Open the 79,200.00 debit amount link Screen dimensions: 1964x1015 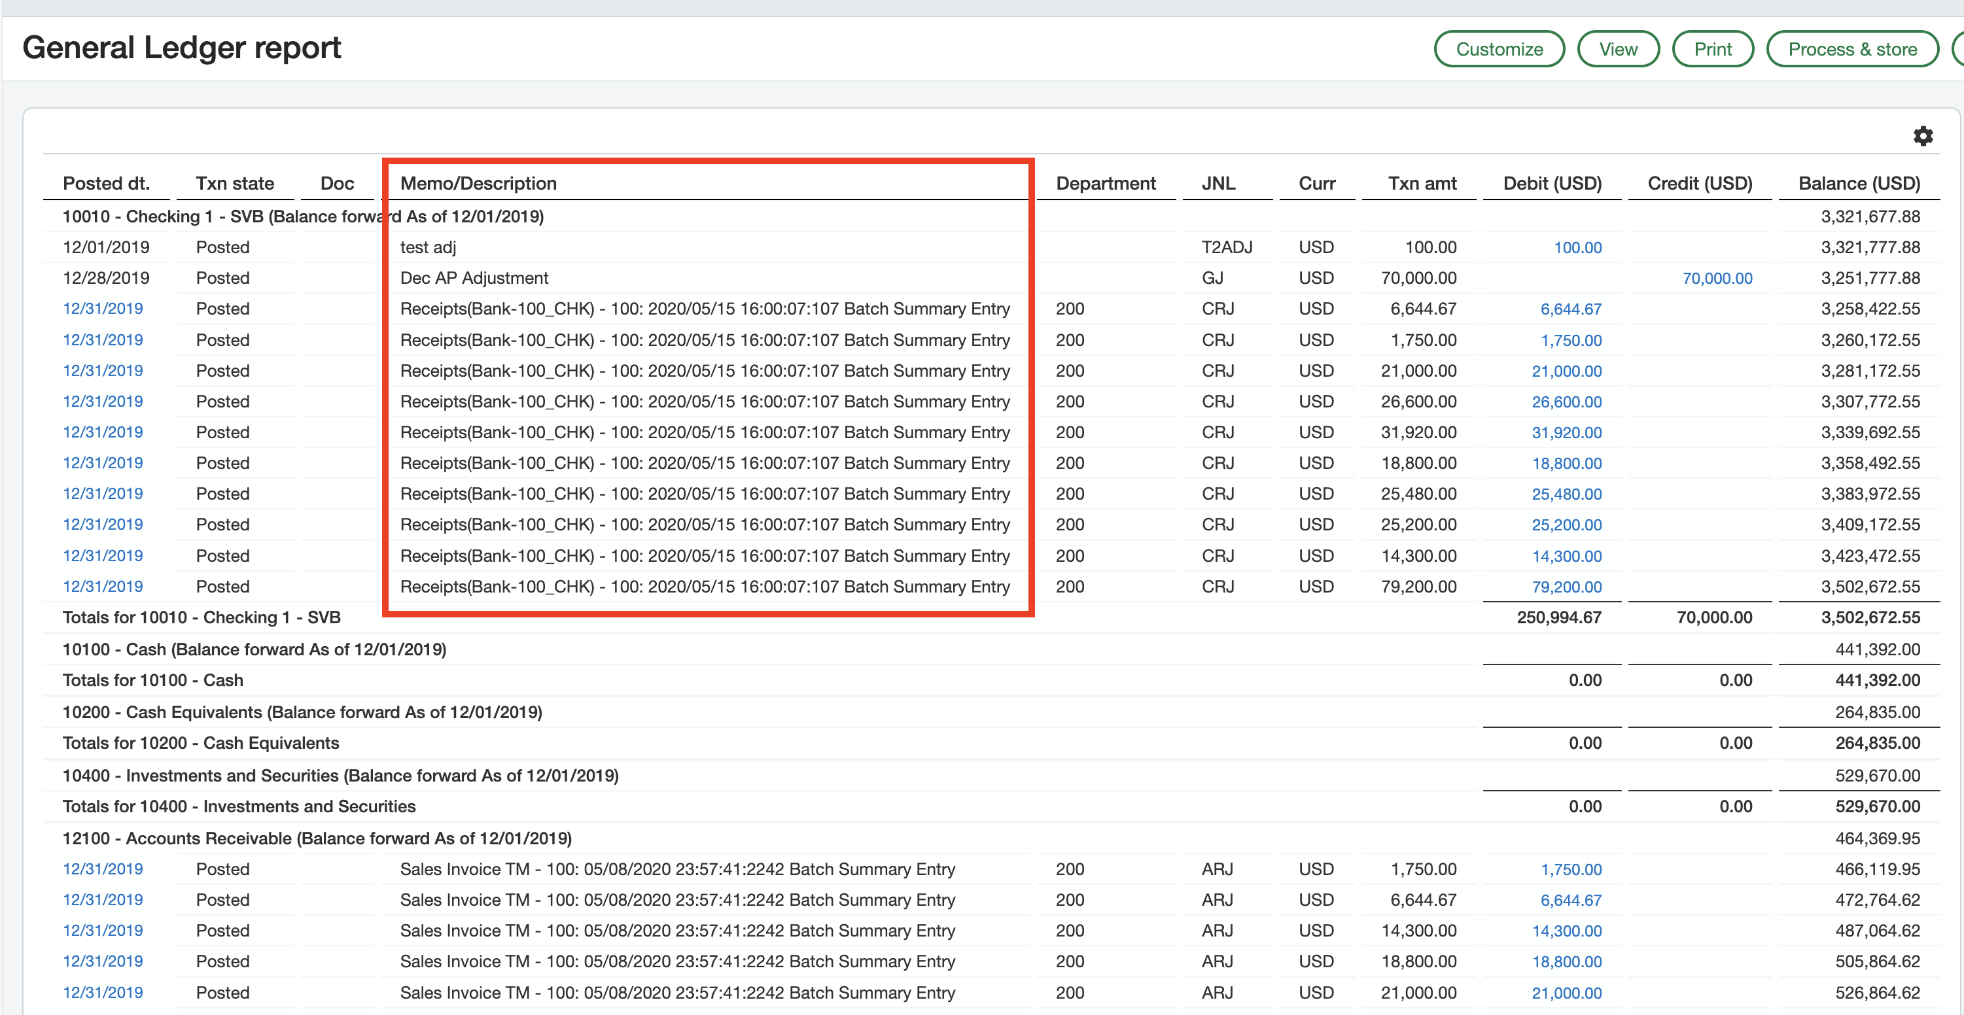1566,587
